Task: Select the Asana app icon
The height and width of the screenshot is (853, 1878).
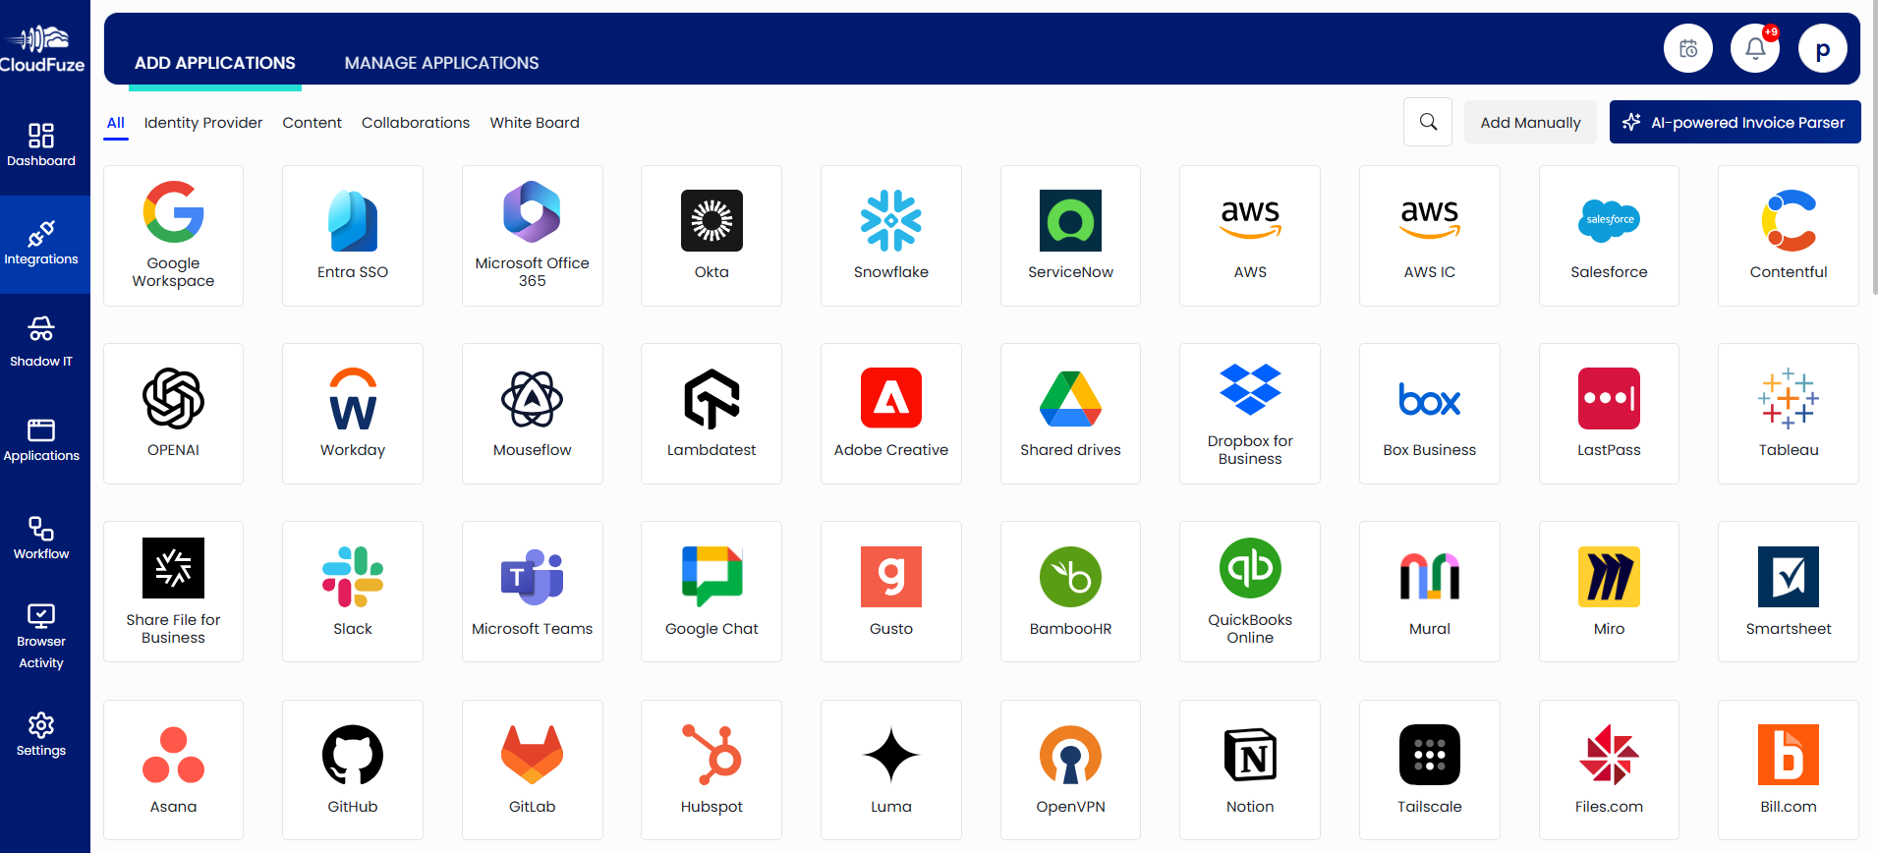Action: click(173, 755)
